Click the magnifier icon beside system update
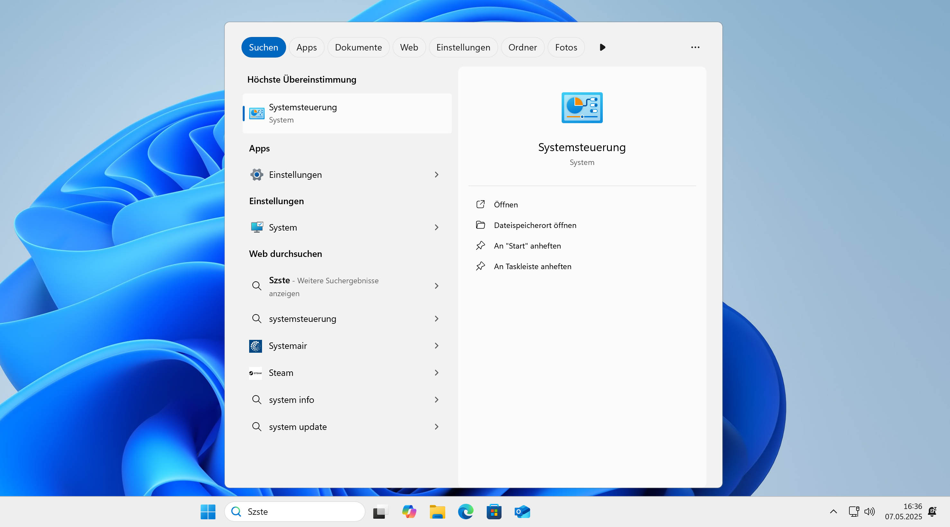The image size is (950, 527). pos(257,427)
